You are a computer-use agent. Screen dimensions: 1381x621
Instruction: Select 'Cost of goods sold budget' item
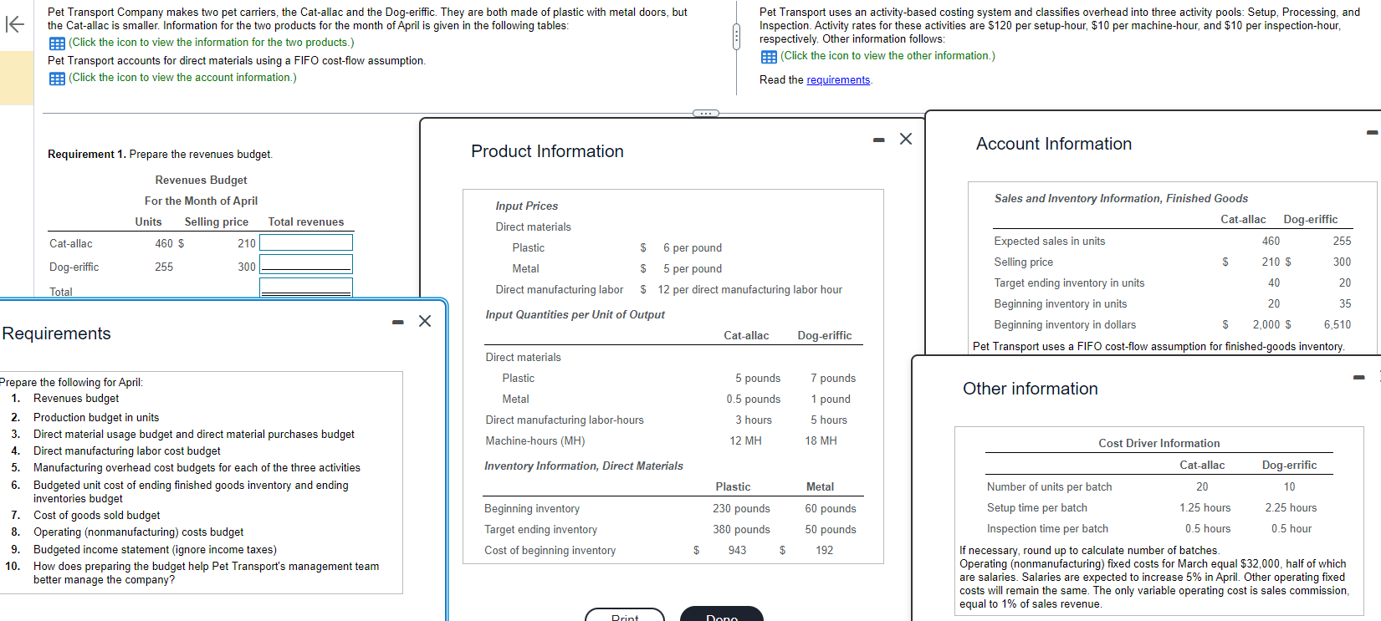(x=97, y=516)
